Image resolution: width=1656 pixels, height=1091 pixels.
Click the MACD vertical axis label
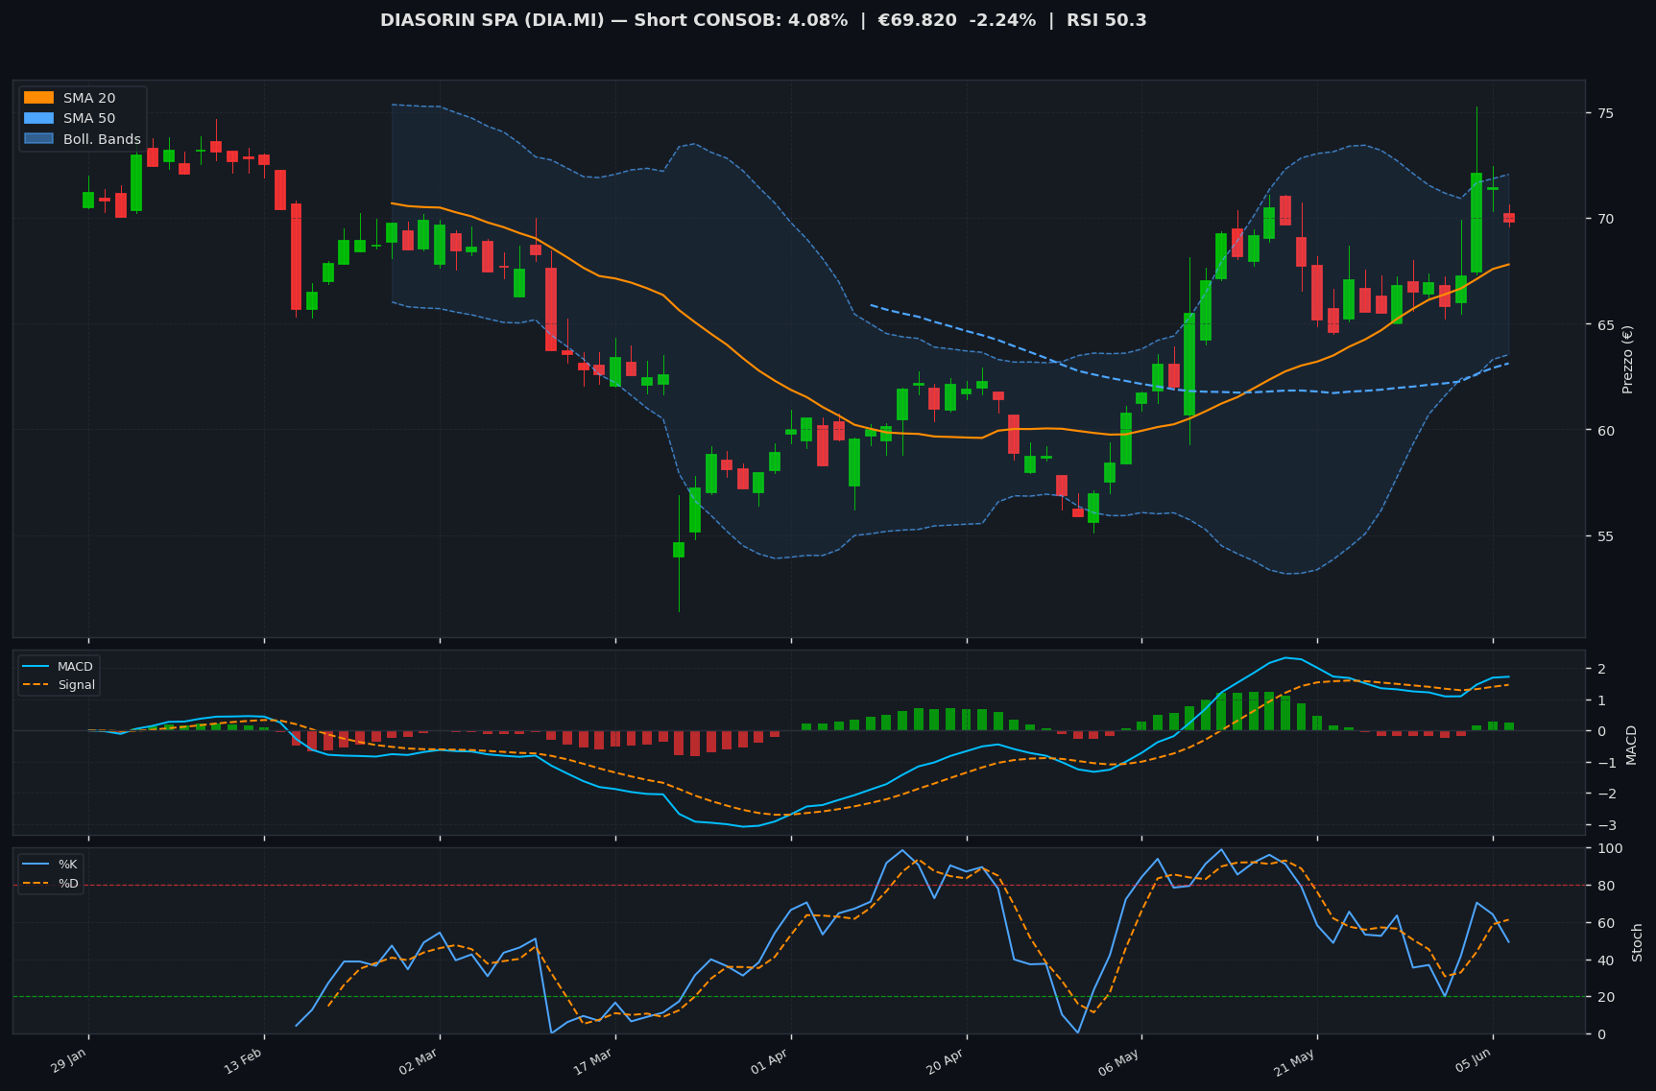1630,744
